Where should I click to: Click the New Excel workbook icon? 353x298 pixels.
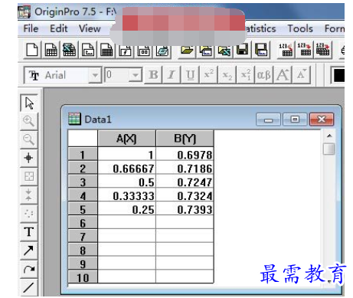(70, 50)
